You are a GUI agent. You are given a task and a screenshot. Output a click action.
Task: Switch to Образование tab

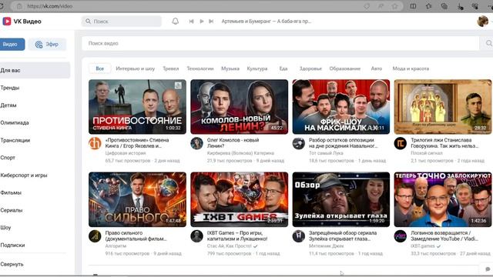click(x=345, y=68)
